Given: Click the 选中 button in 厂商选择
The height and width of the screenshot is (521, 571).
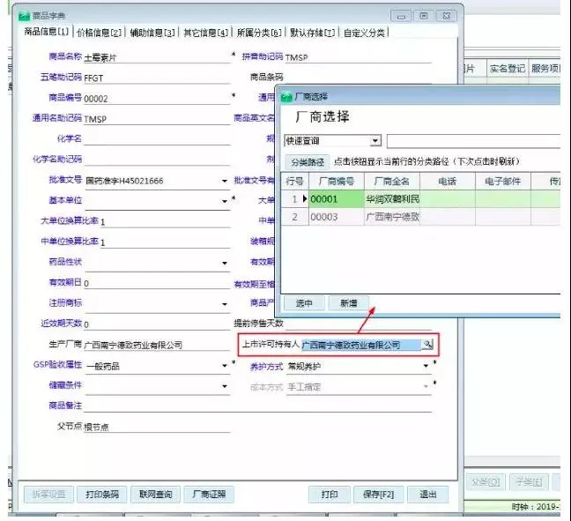Looking at the screenshot, I should (x=304, y=303).
